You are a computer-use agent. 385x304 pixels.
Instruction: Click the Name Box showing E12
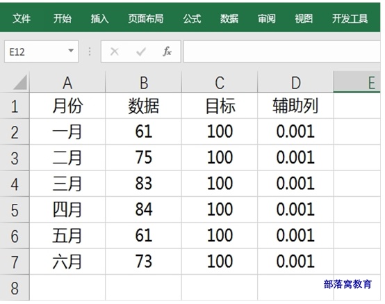pos(41,51)
